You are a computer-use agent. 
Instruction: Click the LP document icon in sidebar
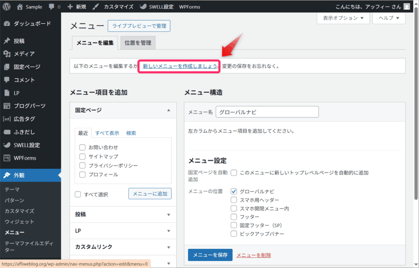[7, 93]
